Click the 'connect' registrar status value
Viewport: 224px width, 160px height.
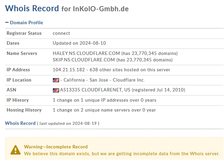point(61,33)
